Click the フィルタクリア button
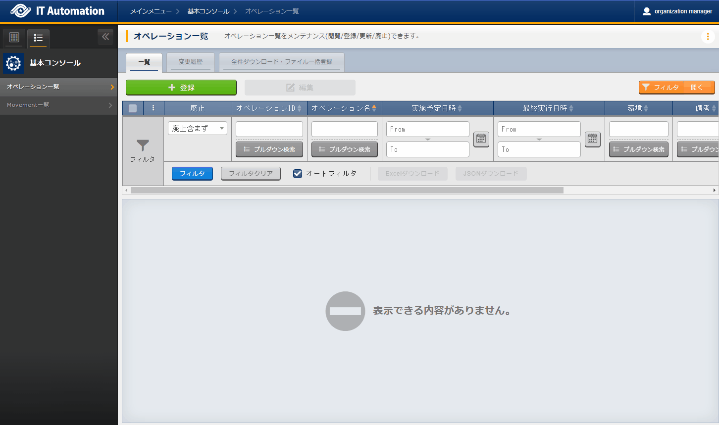The width and height of the screenshot is (719, 425). (x=251, y=173)
